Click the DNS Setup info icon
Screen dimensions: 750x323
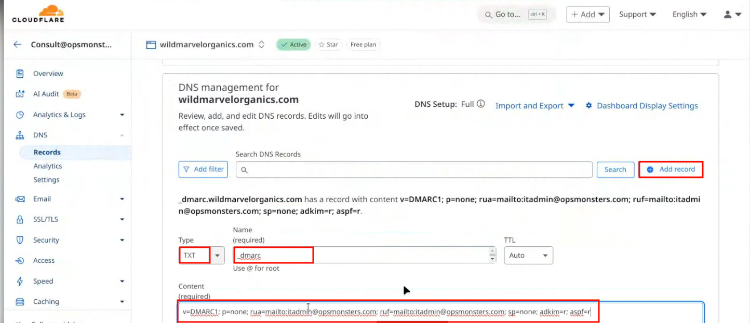[480, 104]
